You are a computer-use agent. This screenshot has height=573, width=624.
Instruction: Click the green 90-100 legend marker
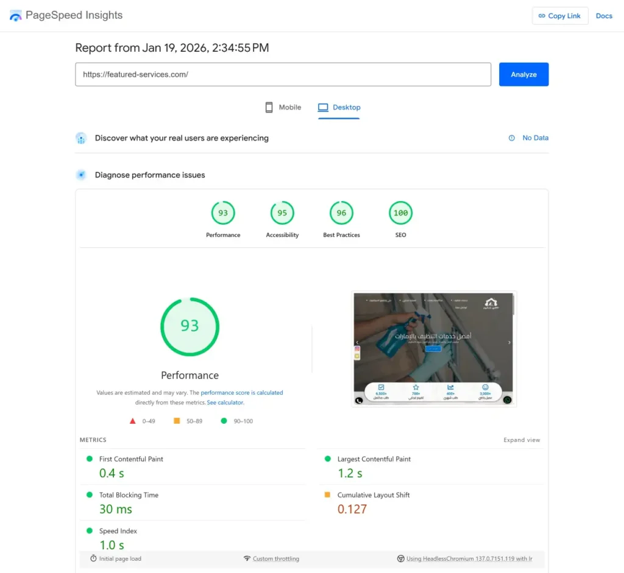point(223,420)
